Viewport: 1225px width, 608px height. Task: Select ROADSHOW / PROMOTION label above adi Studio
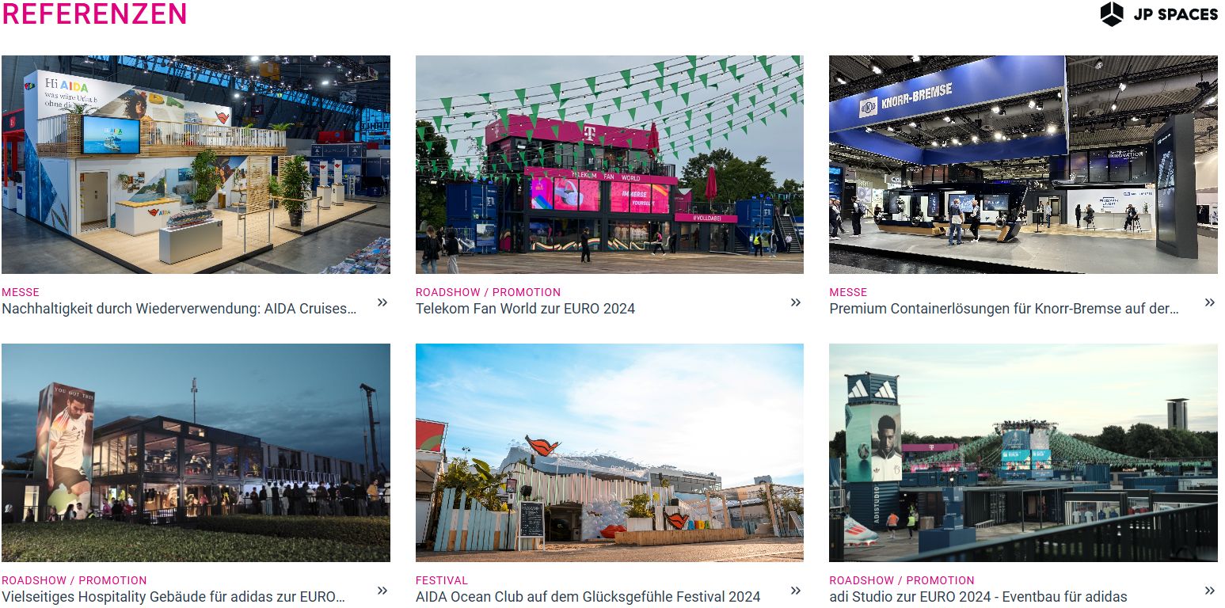pyautogui.click(x=902, y=580)
